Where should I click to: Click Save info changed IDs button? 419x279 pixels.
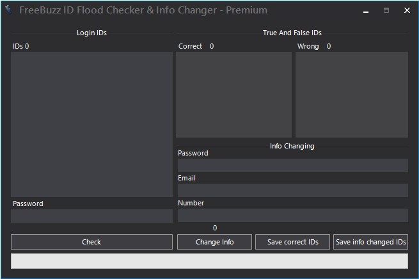point(370,242)
